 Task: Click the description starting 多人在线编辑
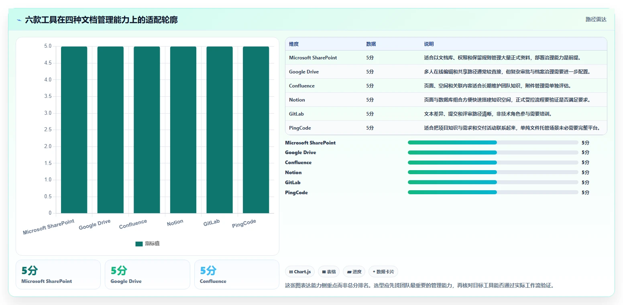point(507,72)
